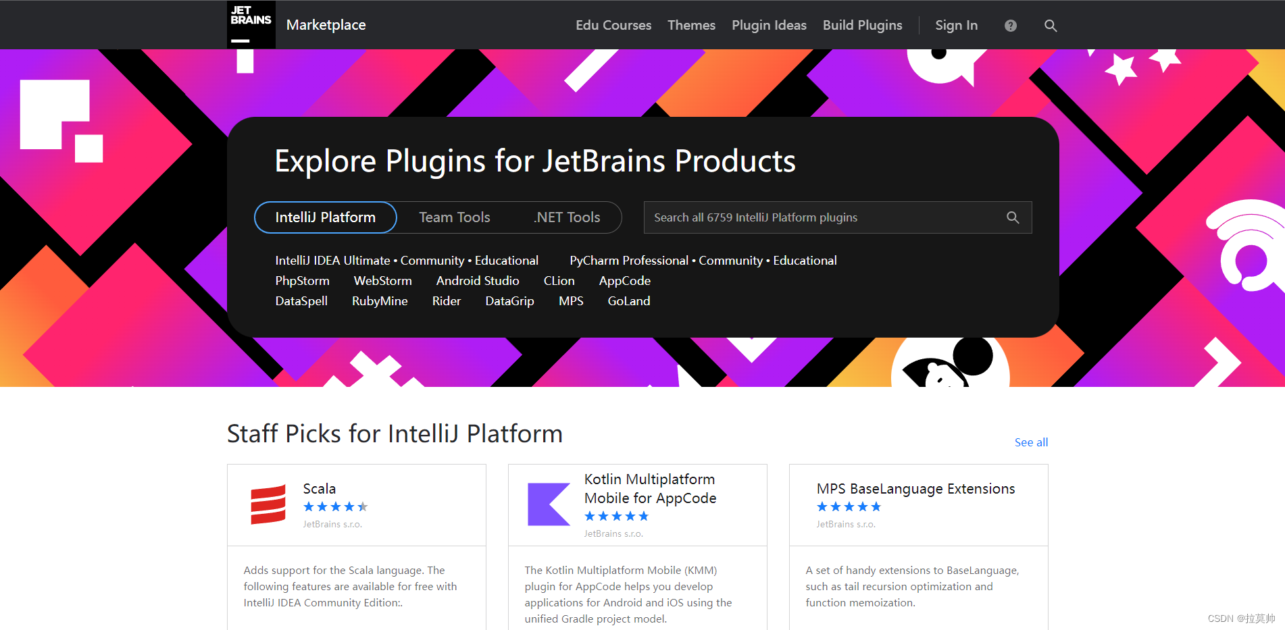Click Sign In
Viewport: 1285px width, 630px height.
[x=956, y=25]
